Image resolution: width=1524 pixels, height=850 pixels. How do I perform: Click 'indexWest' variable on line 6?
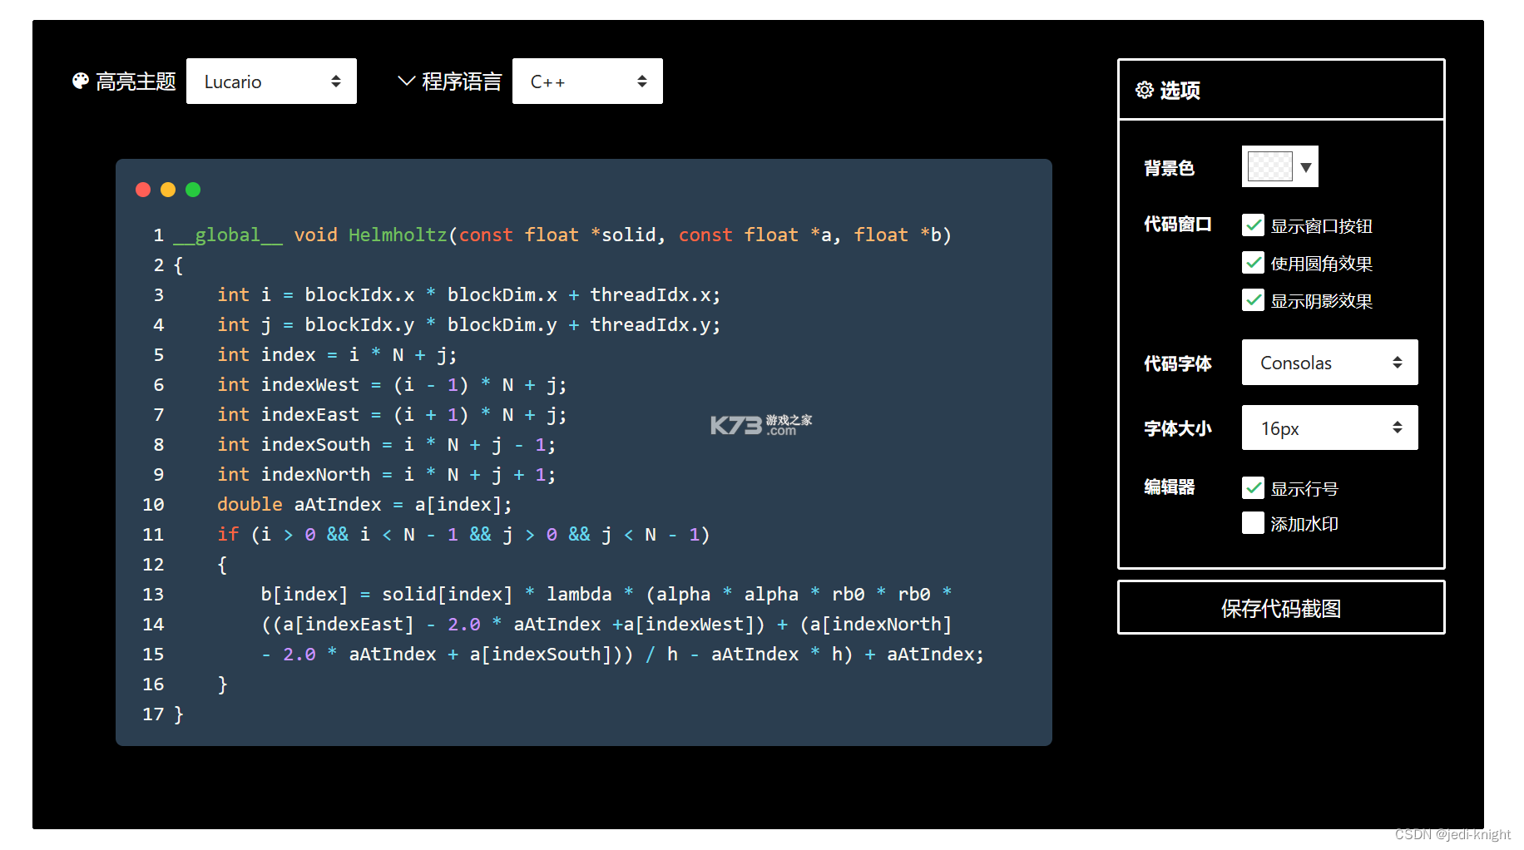pos(310,385)
